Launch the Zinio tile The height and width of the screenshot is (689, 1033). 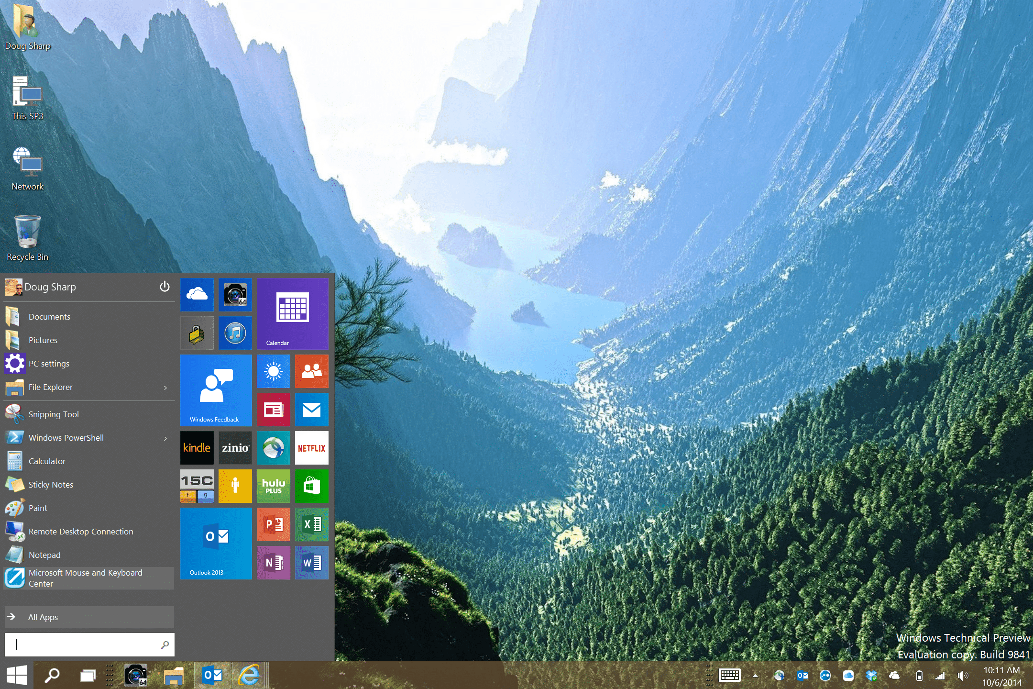pos(235,448)
